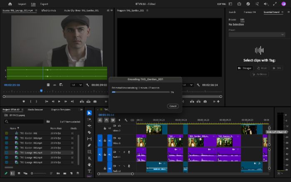Toggle project panel List View

click(12, 173)
